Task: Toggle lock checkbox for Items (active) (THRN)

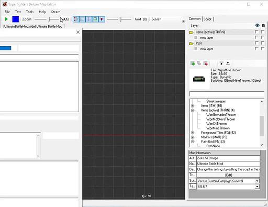Action: (262, 32)
